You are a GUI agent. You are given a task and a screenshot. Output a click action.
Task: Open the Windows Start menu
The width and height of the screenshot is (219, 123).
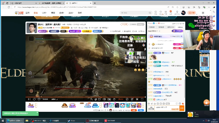(x=3, y=121)
